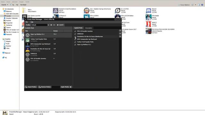Click Import Mod(s) button
This screenshot has width=205, height=115.
pos(31,87)
